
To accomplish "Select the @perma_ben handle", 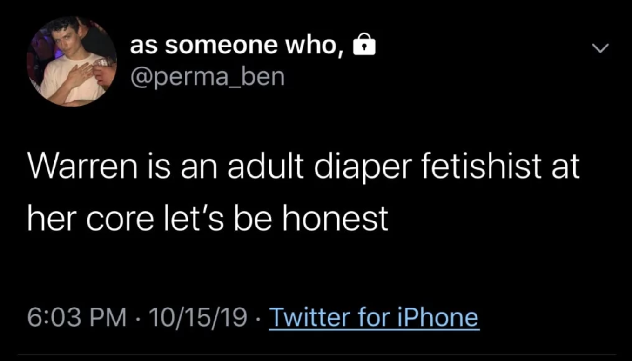I will tap(207, 77).
